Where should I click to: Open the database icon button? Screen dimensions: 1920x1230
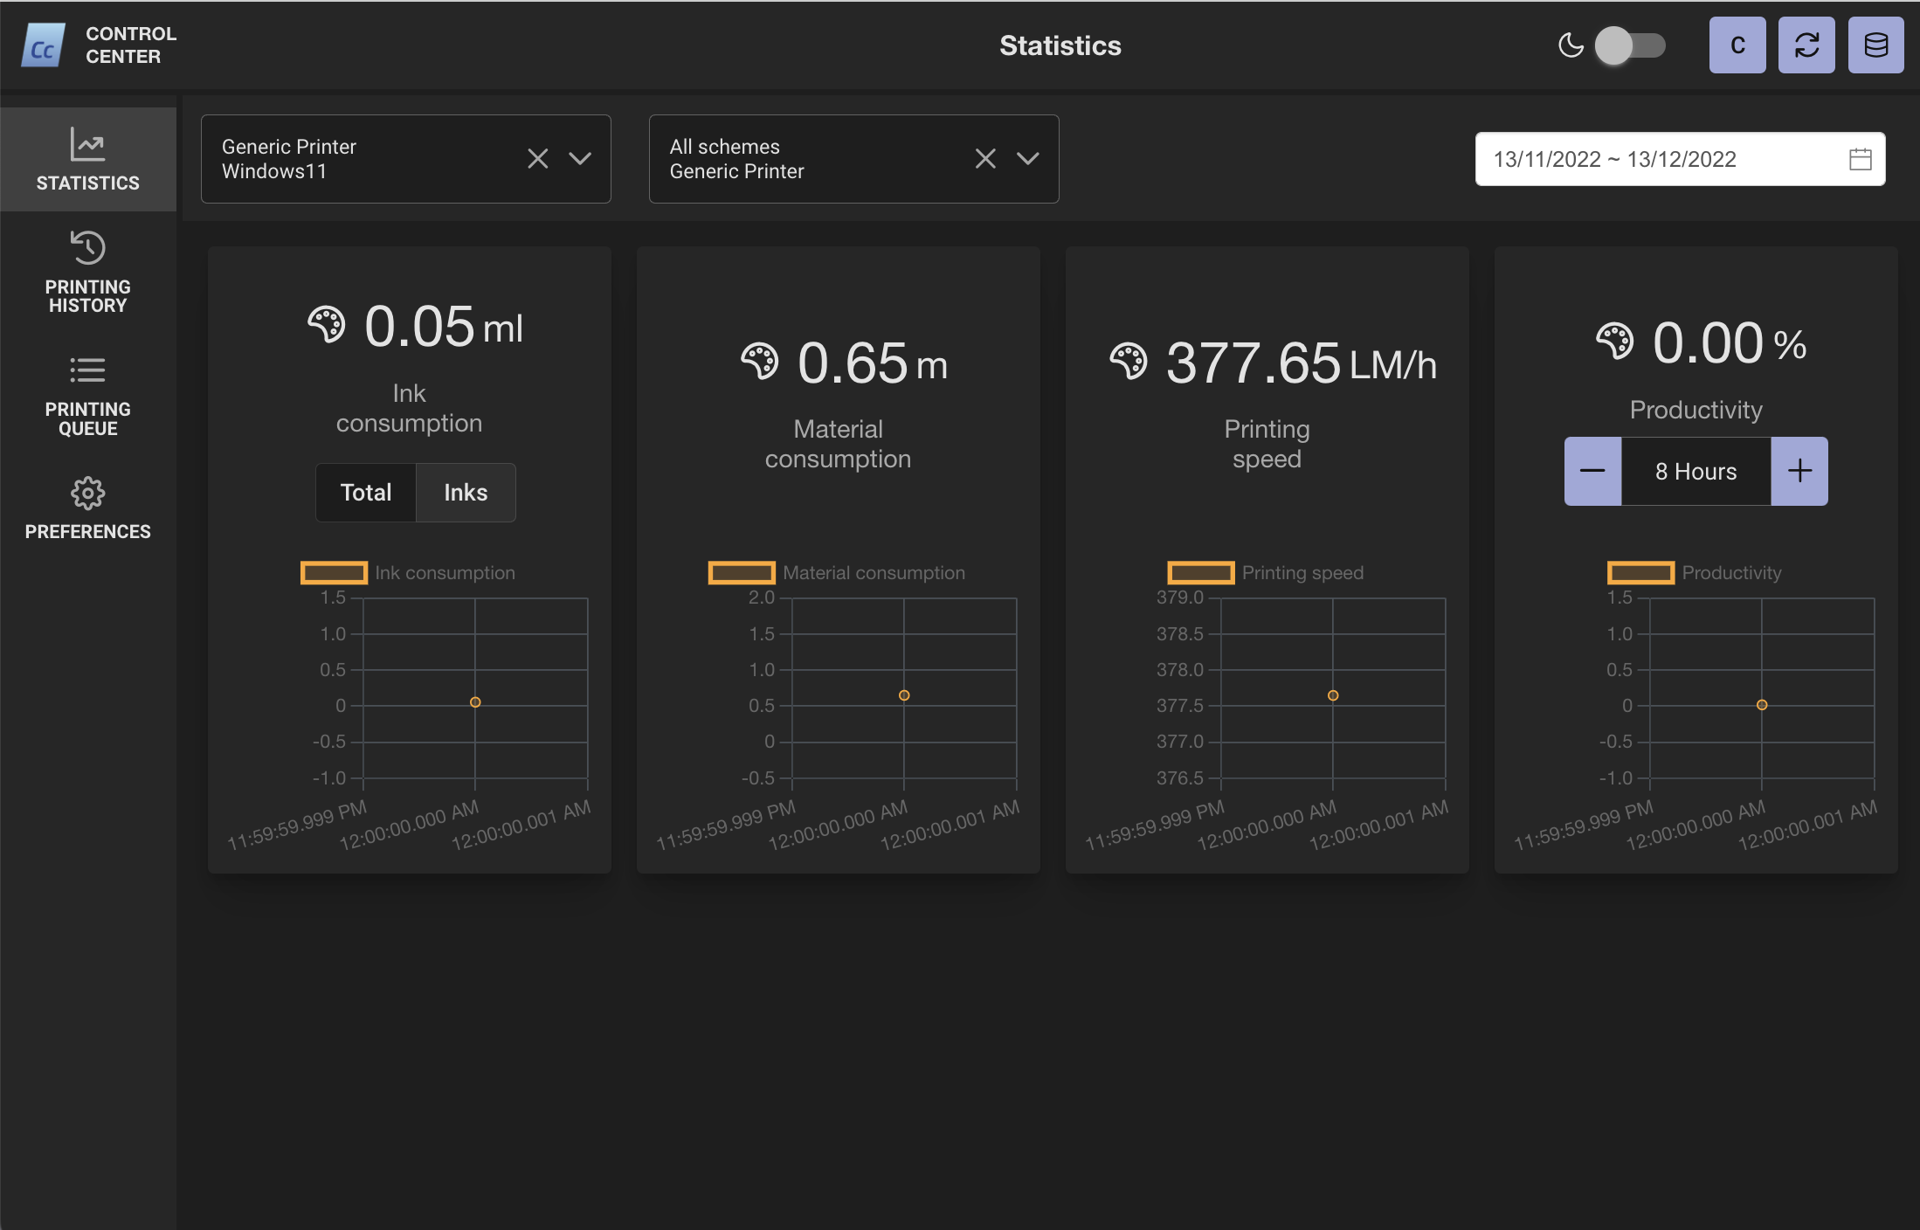tap(1875, 45)
